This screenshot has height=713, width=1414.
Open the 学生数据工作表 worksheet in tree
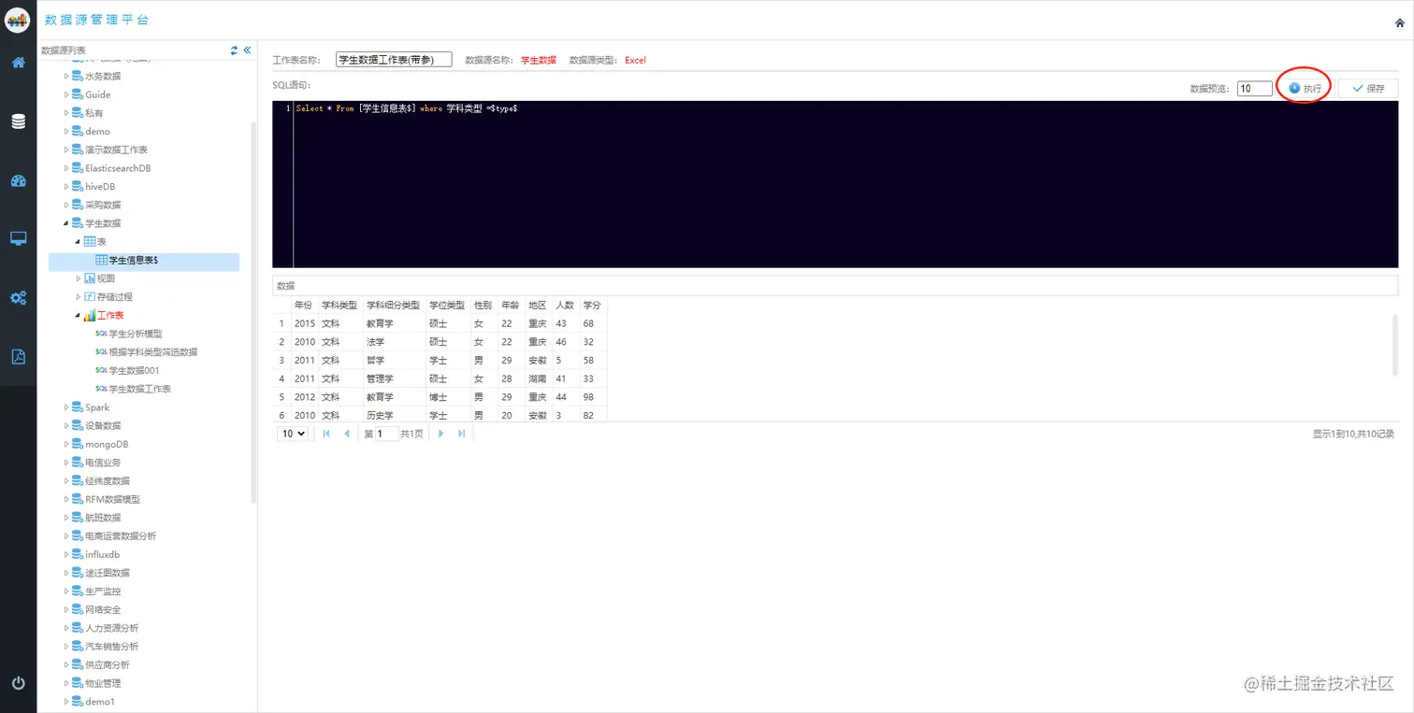click(x=140, y=389)
